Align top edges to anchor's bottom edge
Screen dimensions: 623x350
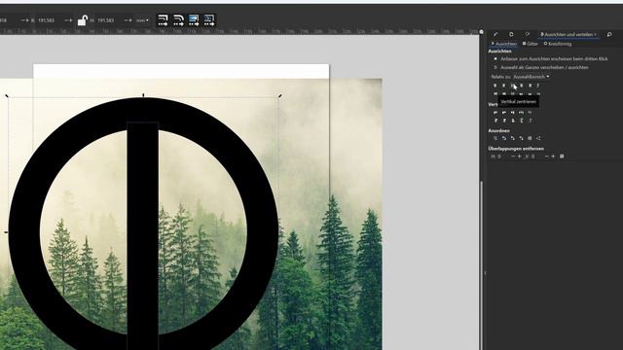tap(530, 94)
